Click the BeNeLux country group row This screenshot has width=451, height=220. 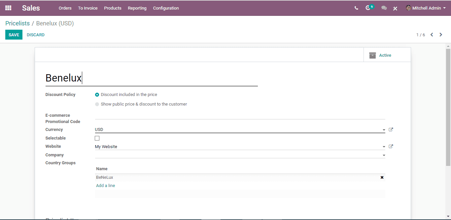pos(240,177)
